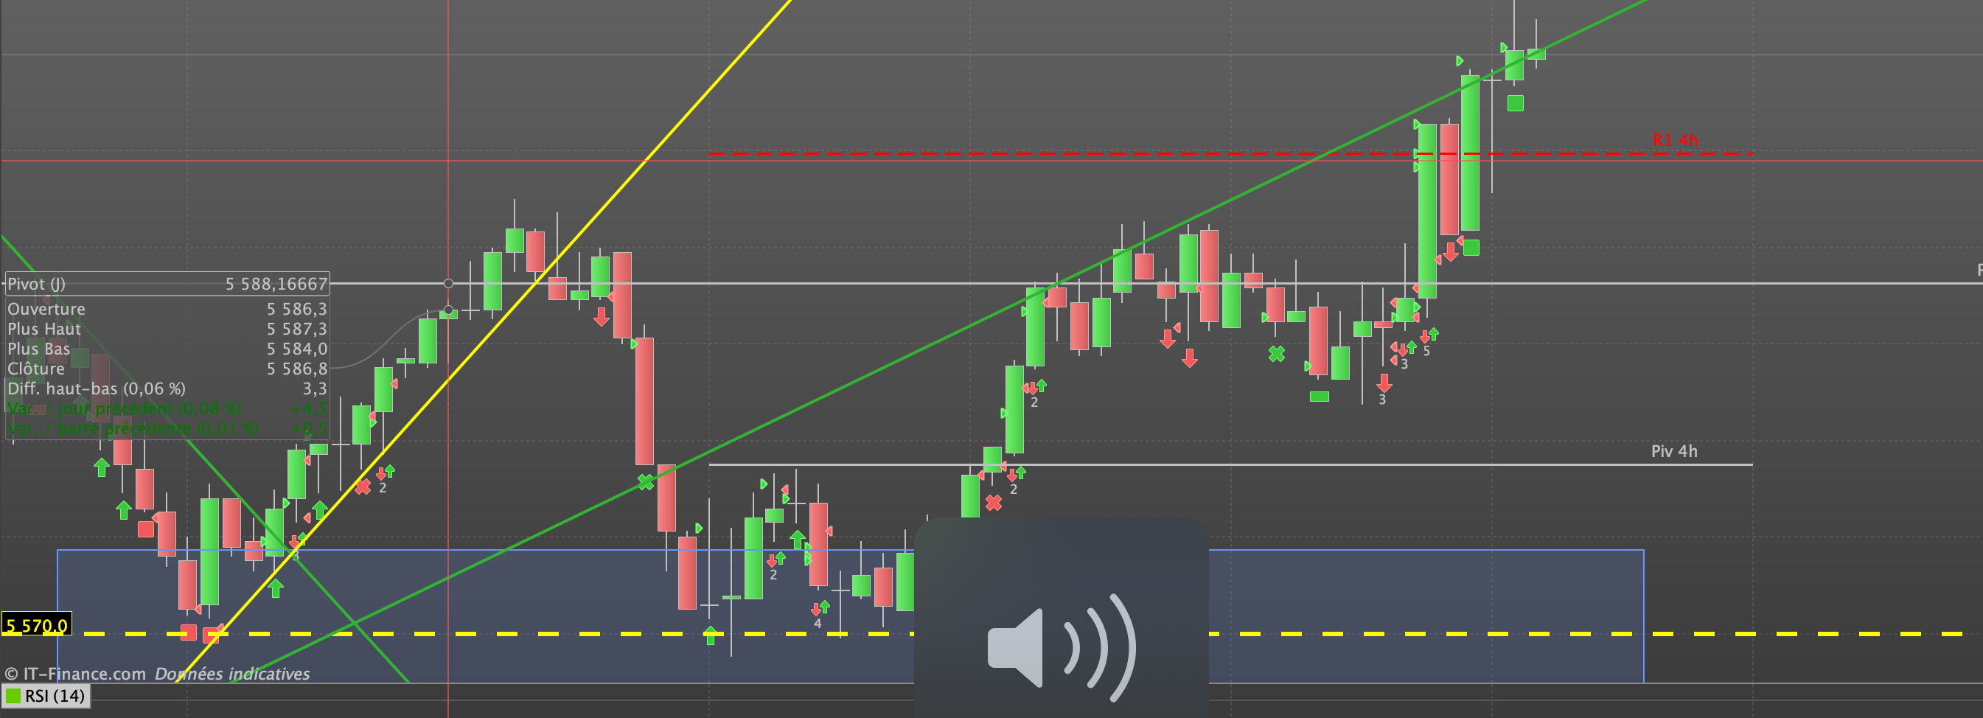Click the speaker volume overlay icon

click(1062, 646)
